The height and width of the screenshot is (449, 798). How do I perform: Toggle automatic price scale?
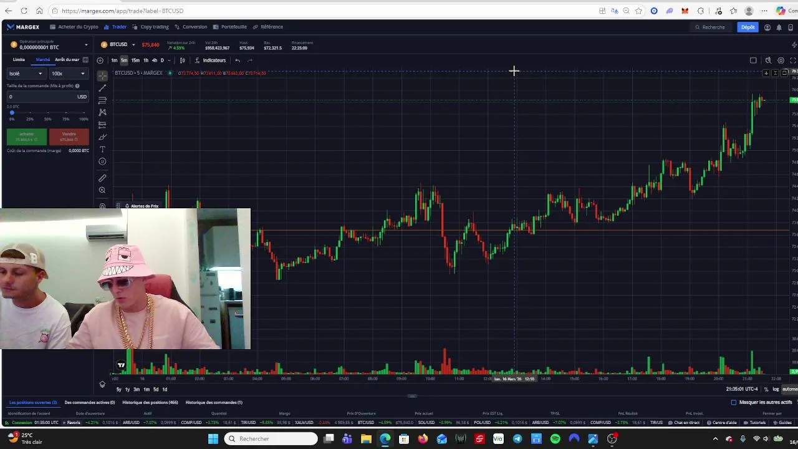click(790, 389)
